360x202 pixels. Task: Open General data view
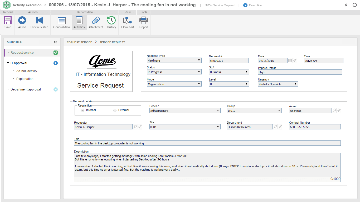click(x=61, y=21)
